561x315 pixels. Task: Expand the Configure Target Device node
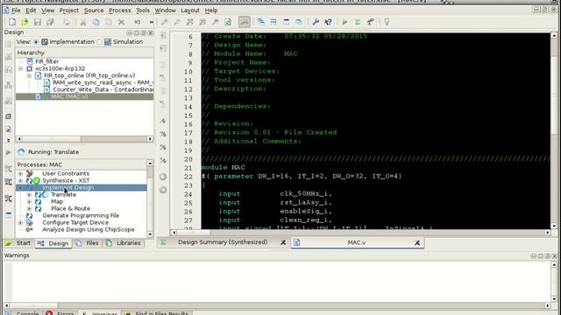tap(21, 222)
